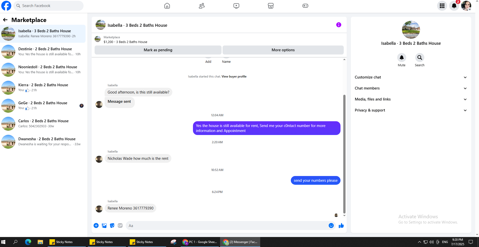The image size is (479, 247).
Task: Open the Dwanesha 2 Beds 2 Baths chat
Action: click(x=43, y=142)
